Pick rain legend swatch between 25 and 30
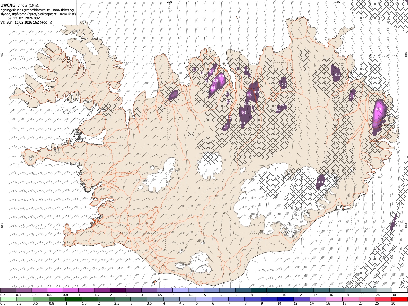The width and height of the screenshot is (408, 306). tap(383, 299)
